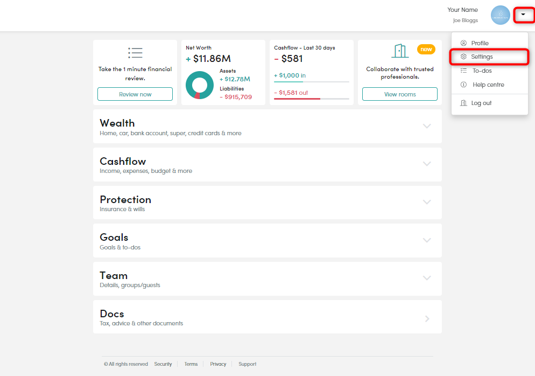The height and width of the screenshot is (376, 535).
Task: Select Help centre from the menu
Action: [x=488, y=85]
